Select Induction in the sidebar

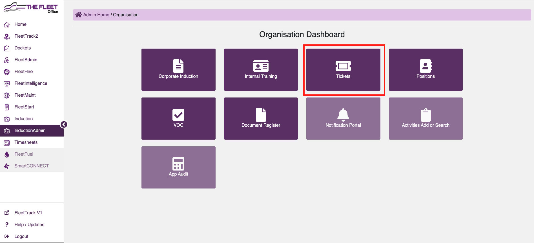click(32, 119)
